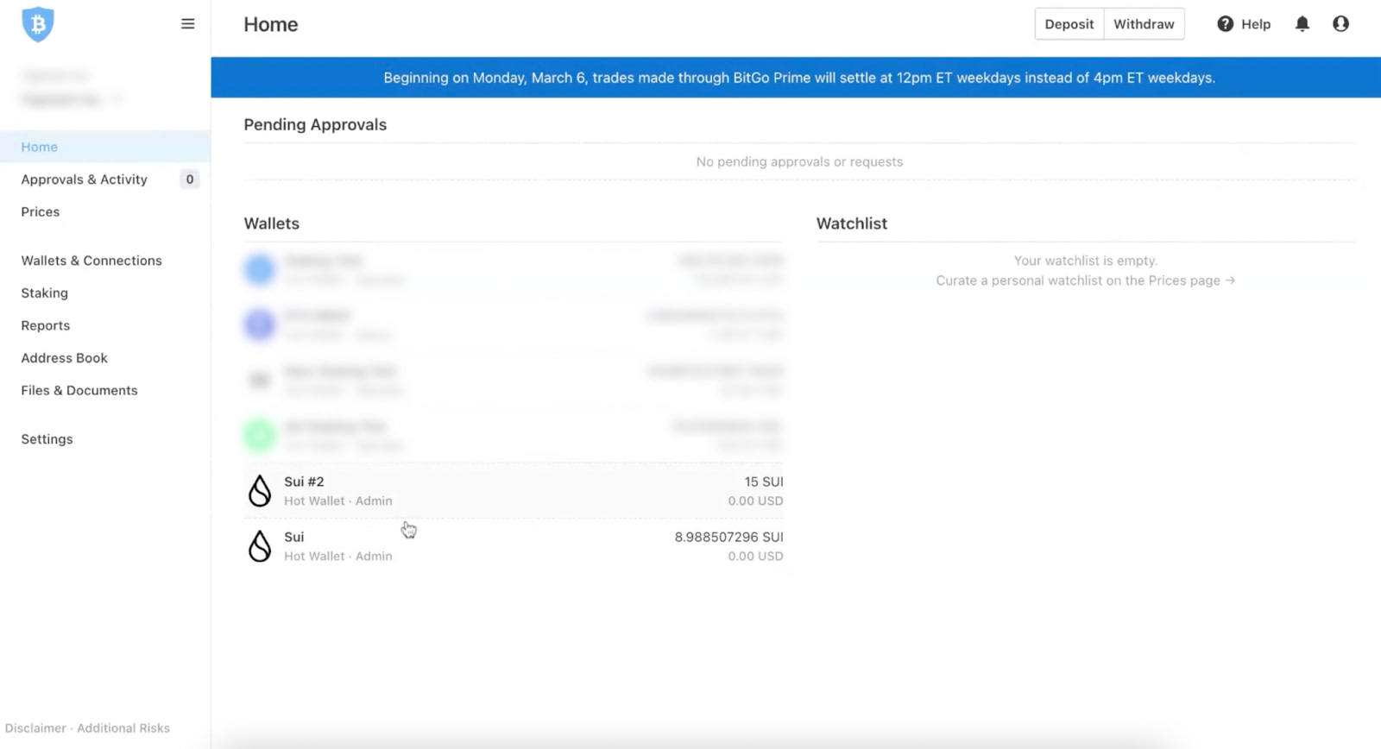1381x749 pixels.
Task: Open the user profile icon
Action: coord(1340,24)
